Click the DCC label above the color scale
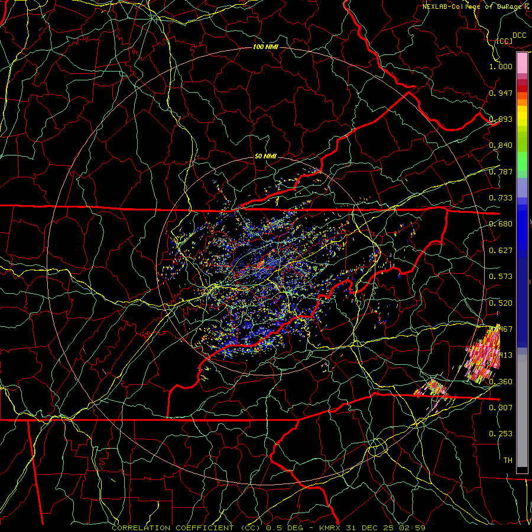The height and width of the screenshot is (532, 532). point(519,35)
